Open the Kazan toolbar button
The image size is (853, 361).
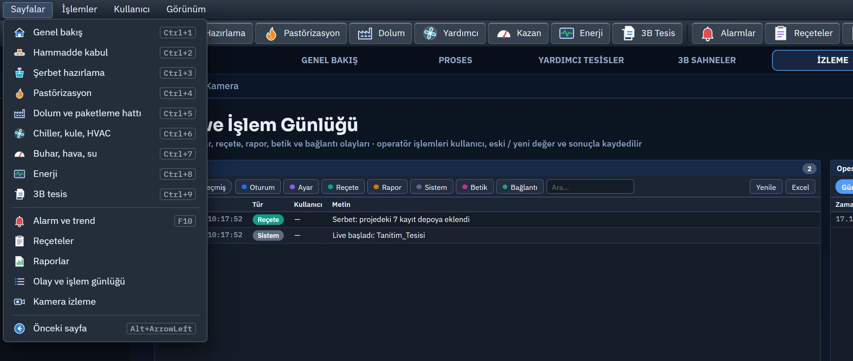pos(518,33)
